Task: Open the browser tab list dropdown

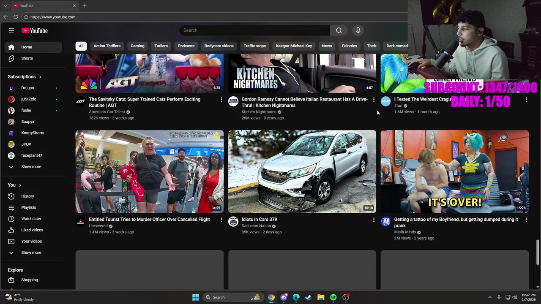Action: click(x=5, y=5)
